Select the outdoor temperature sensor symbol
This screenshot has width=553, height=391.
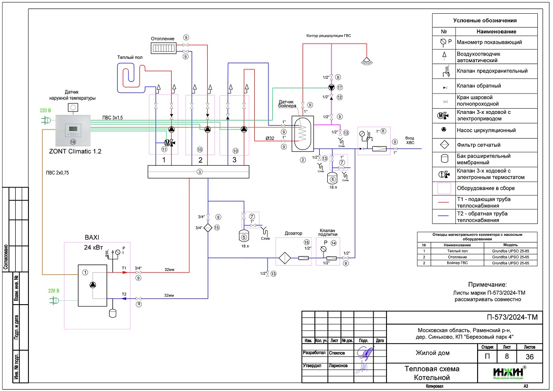[74, 108]
